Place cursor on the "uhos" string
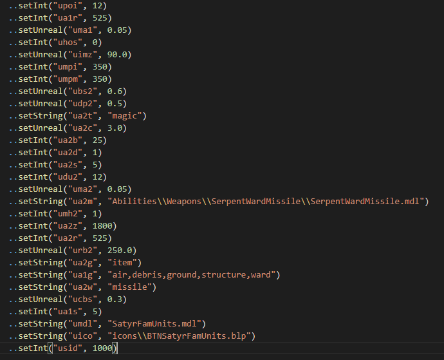This screenshot has width=444, height=360. pos(68,43)
